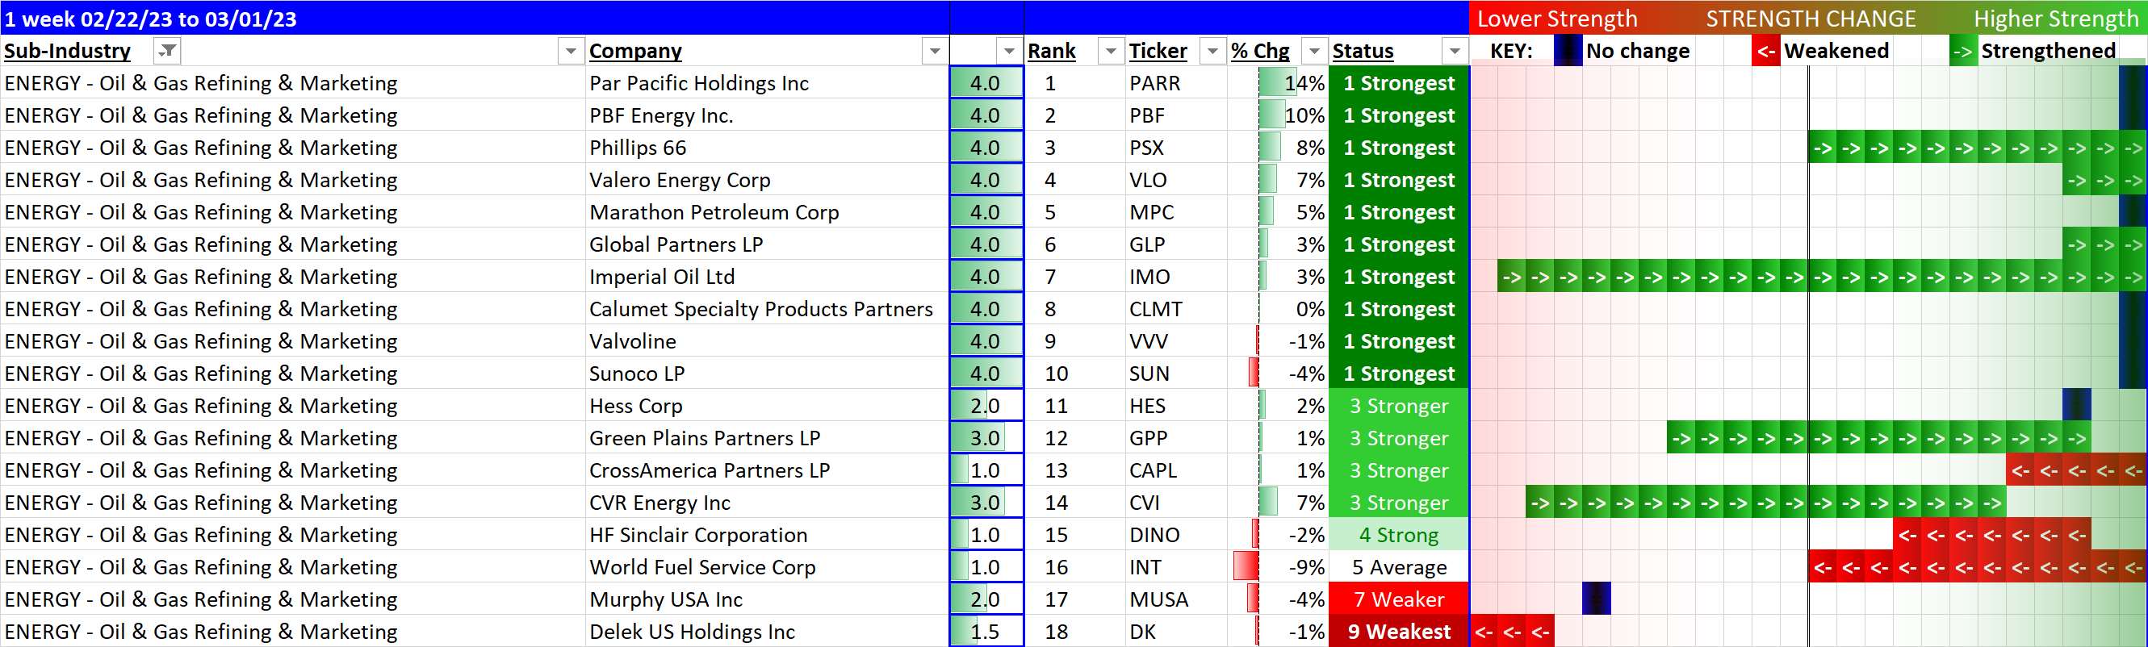Viewport: 2148px width, 647px height.
Task: Click the 5 Average status cell
Action: tap(1398, 567)
